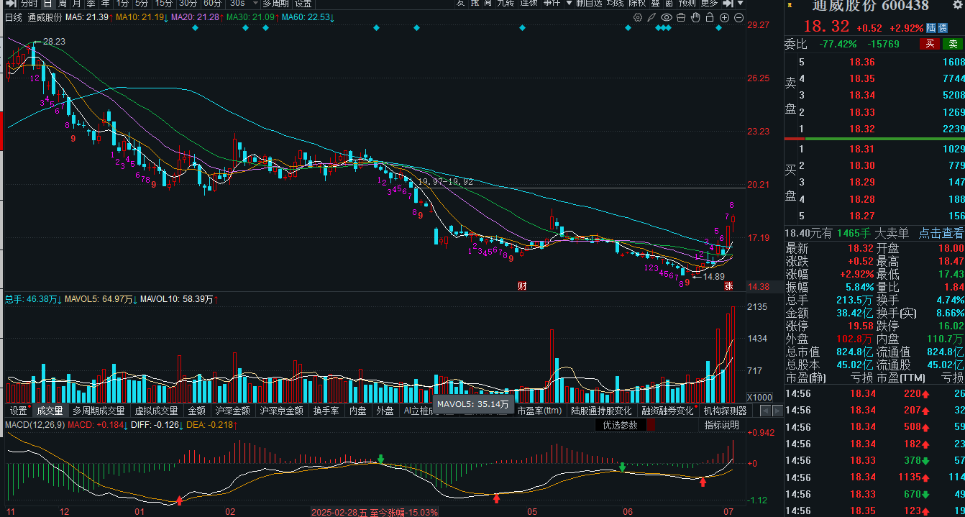Viewport: 965px width, 517px height.
Task: Select the 金额 indicator tab
Action: [196, 411]
